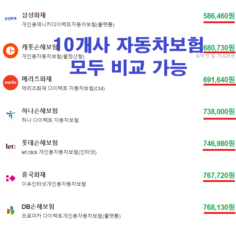Select the 691,640원 Meritz price
The image size is (236, 236).
coord(219,80)
